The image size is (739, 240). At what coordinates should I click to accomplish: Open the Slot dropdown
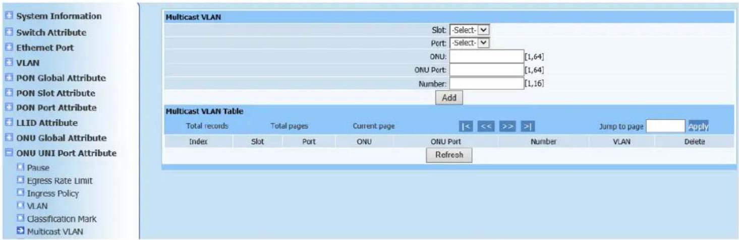coord(469,30)
